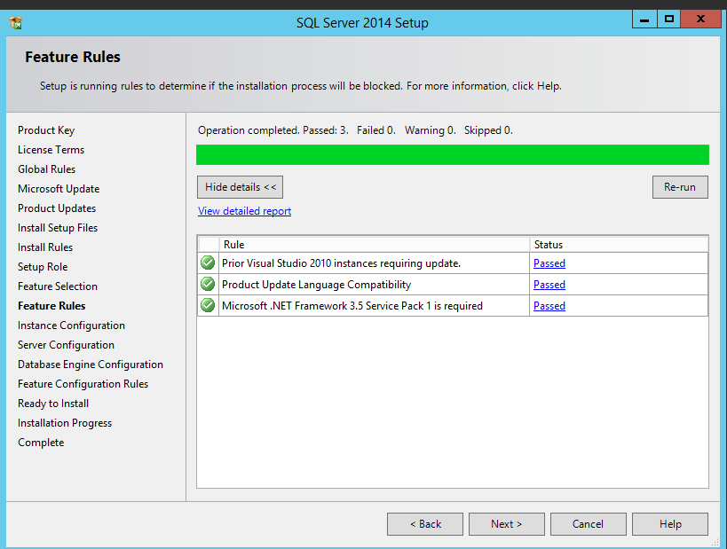This screenshot has height=549, width=727.
Task: Click the green completed progress bar
Action: [453, 154]
